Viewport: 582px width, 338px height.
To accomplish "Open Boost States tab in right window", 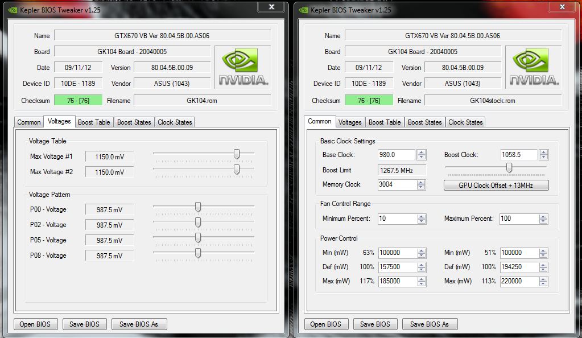I will tap(424, 122).
